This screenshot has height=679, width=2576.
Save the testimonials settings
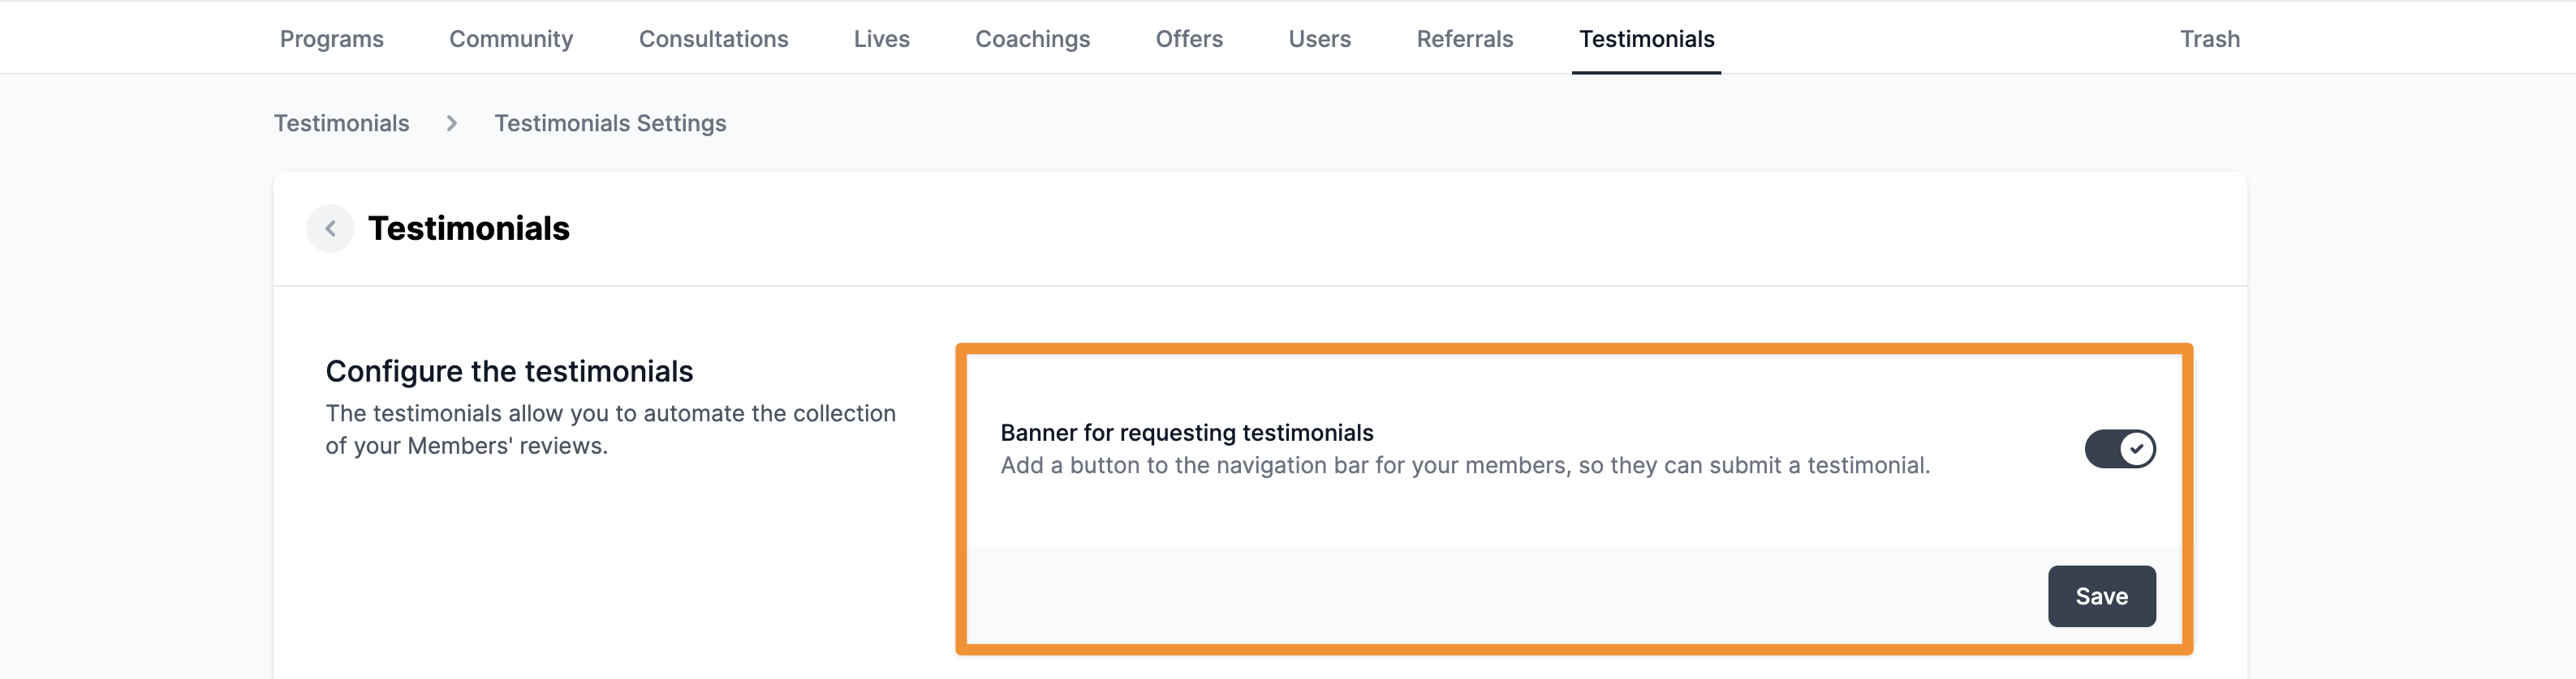tap(2101, 596)
